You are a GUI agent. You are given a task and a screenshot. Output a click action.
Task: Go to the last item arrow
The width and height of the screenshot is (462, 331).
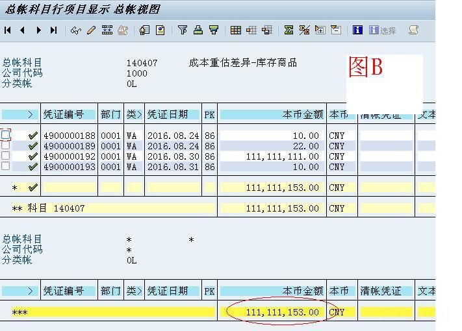point(54,30)
